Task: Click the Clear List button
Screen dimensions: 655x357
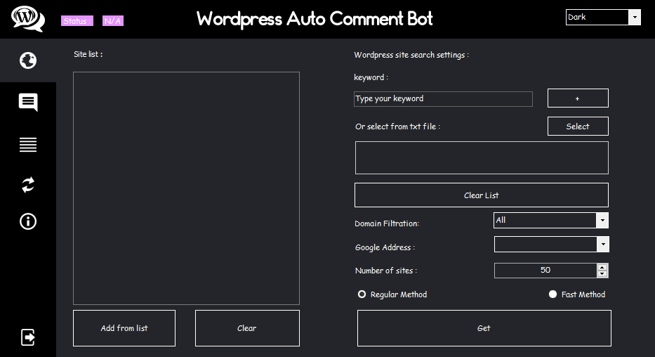Action: pyautogui.click(x=481, y=195)
